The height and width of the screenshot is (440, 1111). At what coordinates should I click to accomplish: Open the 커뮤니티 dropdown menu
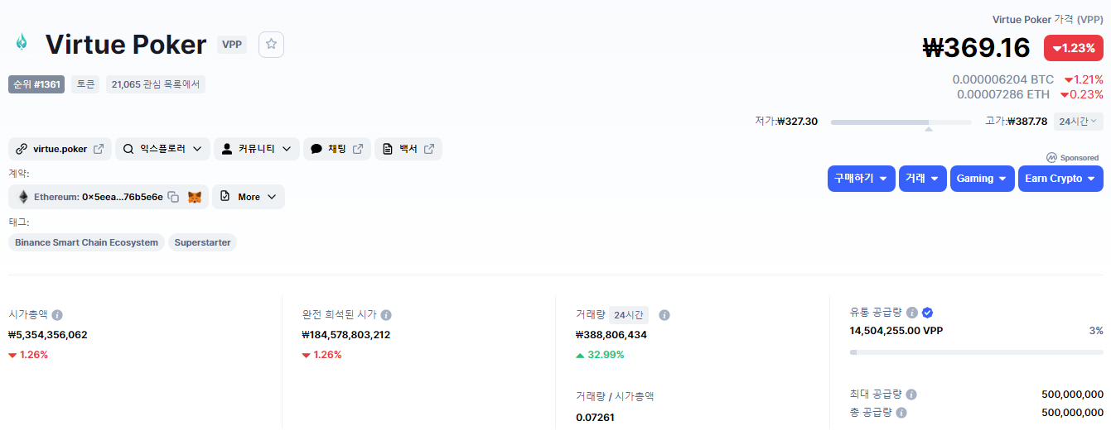point(256,149)
